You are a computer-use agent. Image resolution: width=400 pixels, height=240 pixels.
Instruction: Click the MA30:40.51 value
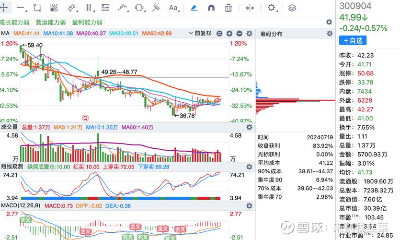pos(124,34)
